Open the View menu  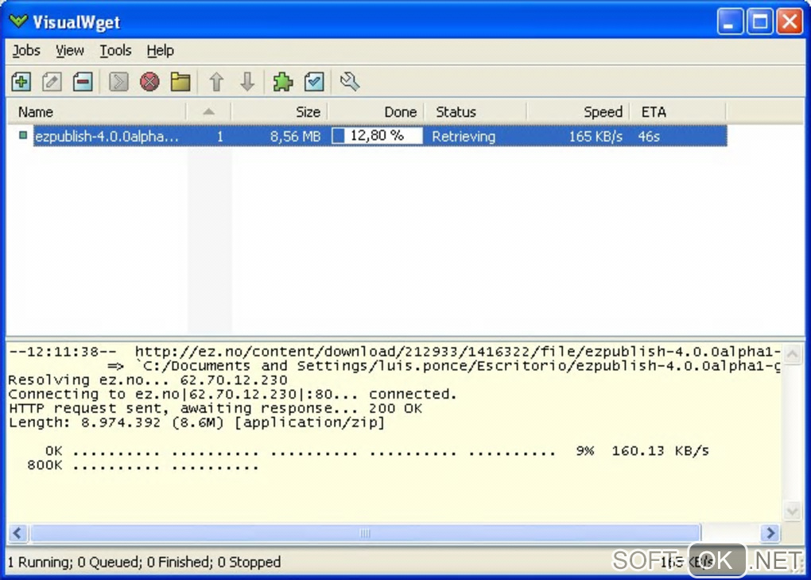[70, 51]
